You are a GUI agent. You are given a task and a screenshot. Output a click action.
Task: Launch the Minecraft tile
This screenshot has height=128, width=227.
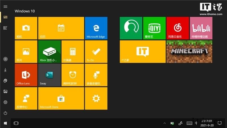pyautogui.click(x=190, y=52)
